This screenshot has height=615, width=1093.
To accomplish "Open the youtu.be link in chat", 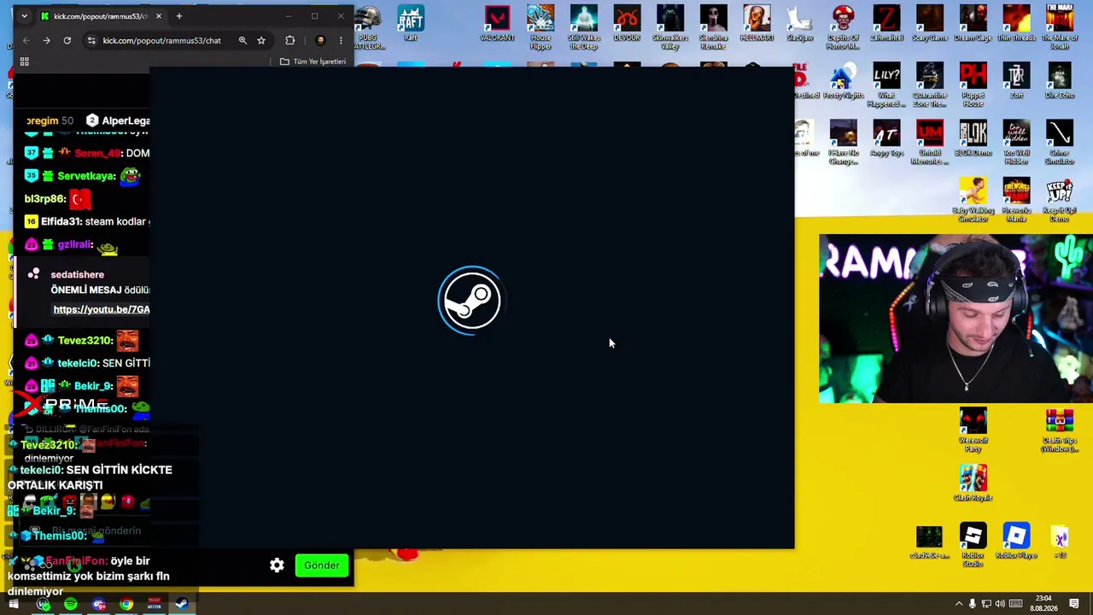I will tap(102, 309).
